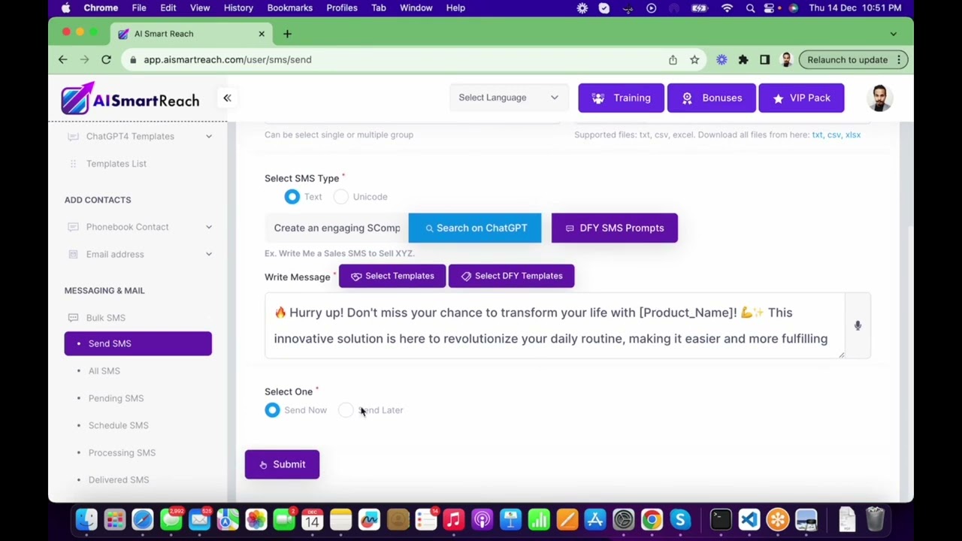The image size is (962, 541).
Task: Open the Bonuses page button
Action: click(711, 98)
